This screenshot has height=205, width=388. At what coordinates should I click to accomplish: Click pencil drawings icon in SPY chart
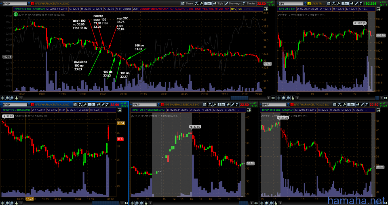tap(356, 4)
